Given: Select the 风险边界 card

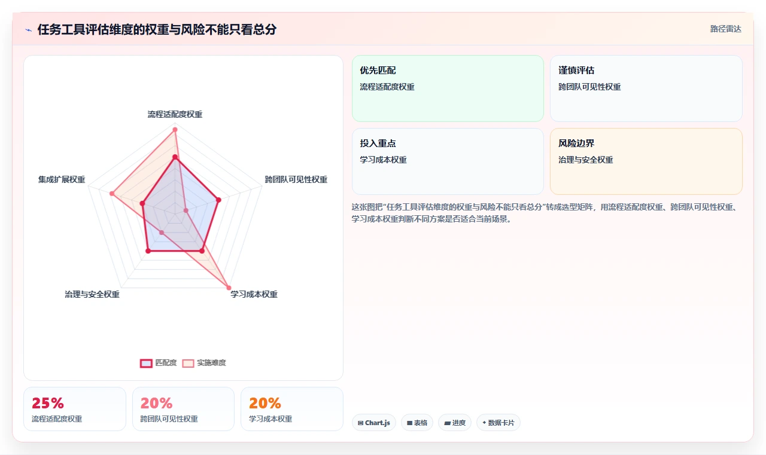Looking at the screenshot, I should point(646,161).
